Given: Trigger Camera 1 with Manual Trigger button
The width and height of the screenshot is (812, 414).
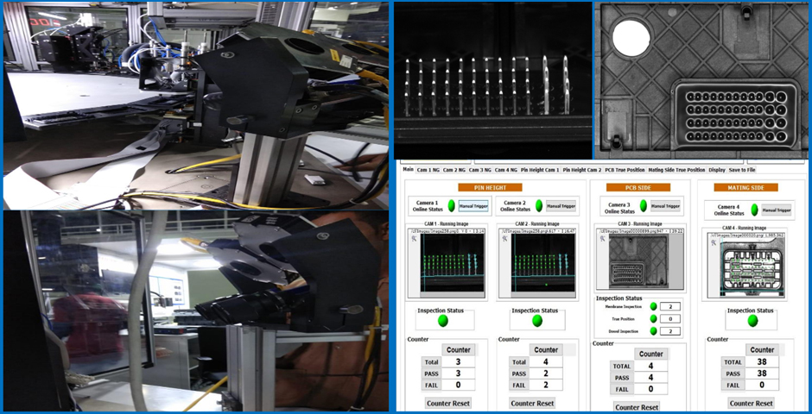Looking at the screenshot, I should [x=473, y=206].
